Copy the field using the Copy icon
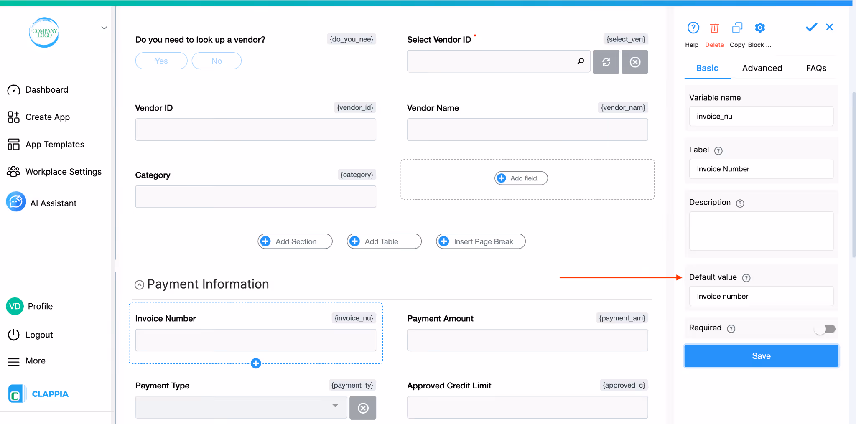Viewport: 856px width, 424px height. (x=737, y=28)
